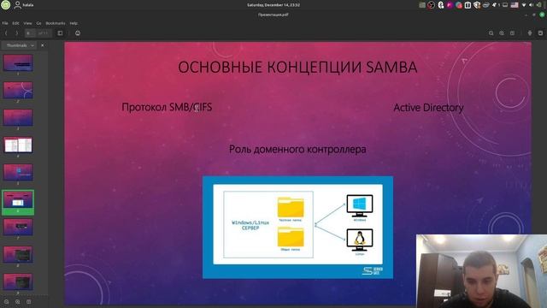
Task: Toggle the side pane toolbar button
Action: (60, 33)
